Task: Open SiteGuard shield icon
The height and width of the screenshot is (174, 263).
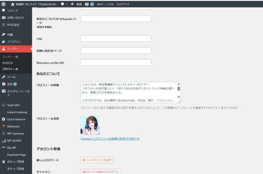Action: [x=3, y=126]
